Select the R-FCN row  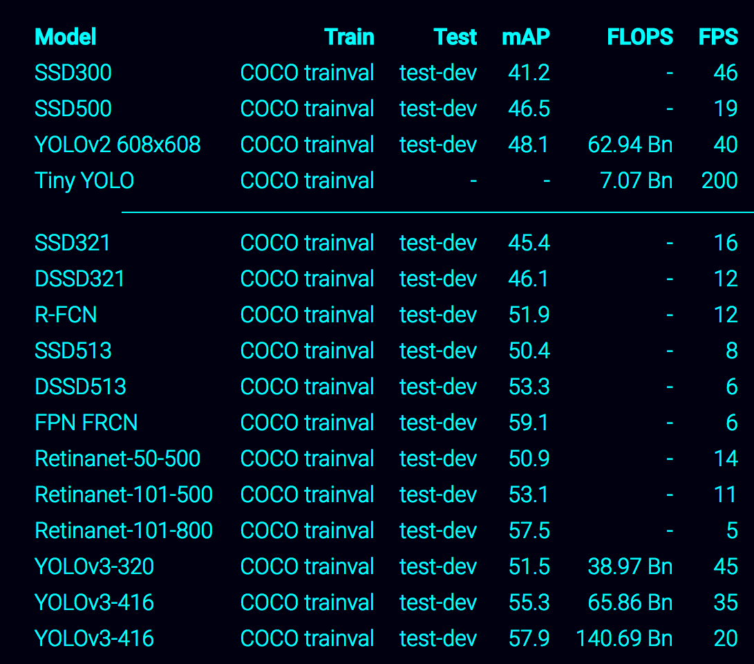(x=66, y=315)
